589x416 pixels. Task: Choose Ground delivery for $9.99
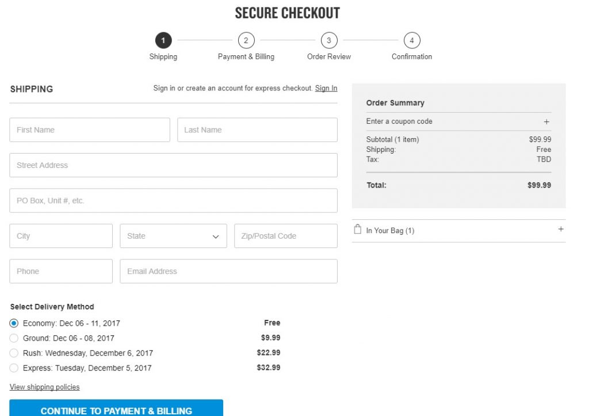(14, 338)
